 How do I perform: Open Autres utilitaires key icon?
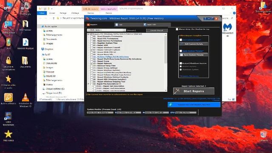pyautogui.click(x=8, y=99)
